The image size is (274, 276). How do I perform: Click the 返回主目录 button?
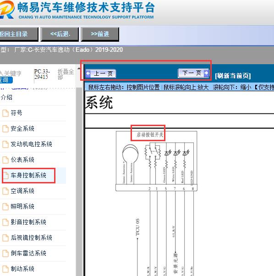pos(19,34)
